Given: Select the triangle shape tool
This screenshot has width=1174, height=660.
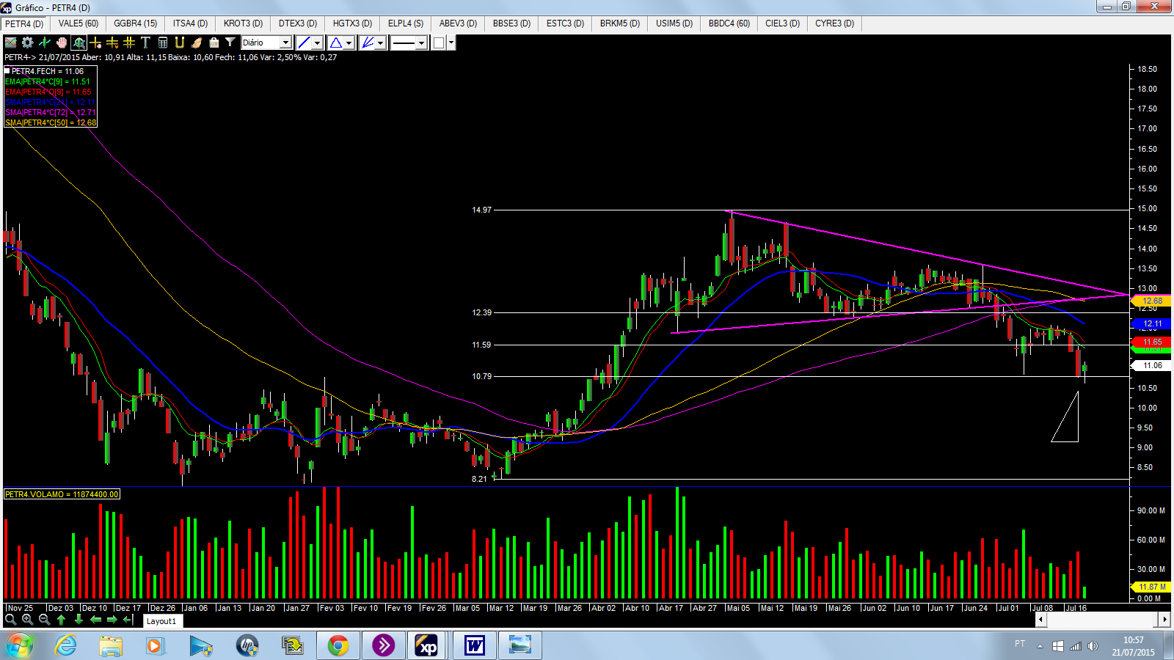Looking at the screenshot, I should 336,43.
